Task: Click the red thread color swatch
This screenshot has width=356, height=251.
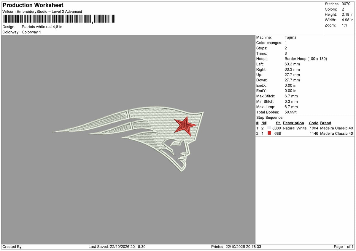Action: click(x=269, y=133)
